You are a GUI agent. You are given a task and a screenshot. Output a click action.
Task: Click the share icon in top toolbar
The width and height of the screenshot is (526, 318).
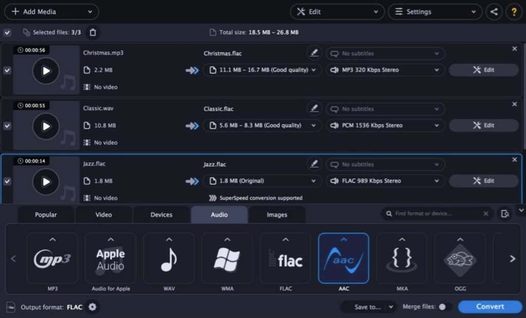pyautogui.click(x=494, y=12)
